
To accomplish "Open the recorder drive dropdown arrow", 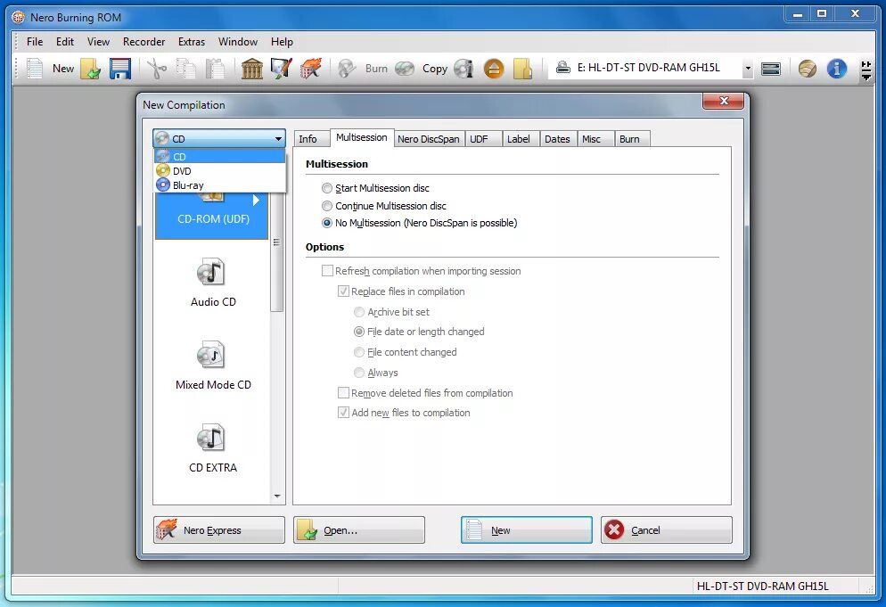I will click(748, 69).
